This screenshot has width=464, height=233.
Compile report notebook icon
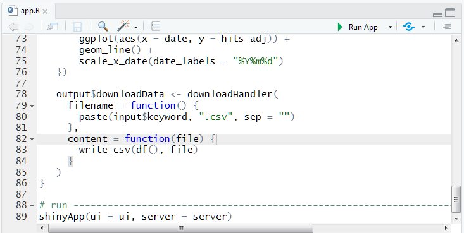tap(155, 27)
